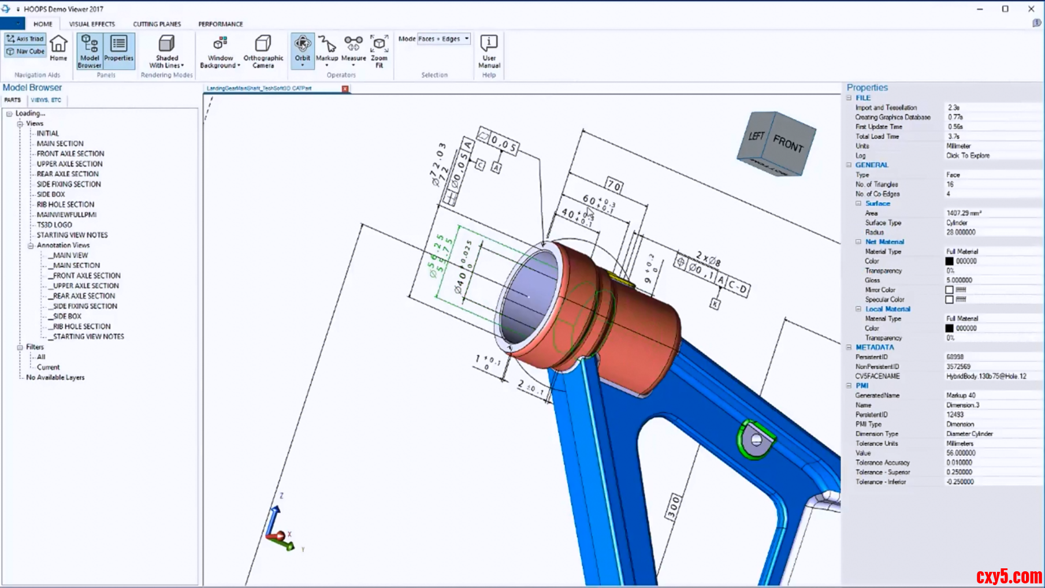The image size is (1045, 588).
Task: Toggle the Model Browser panel
Action: coord(90,51)
